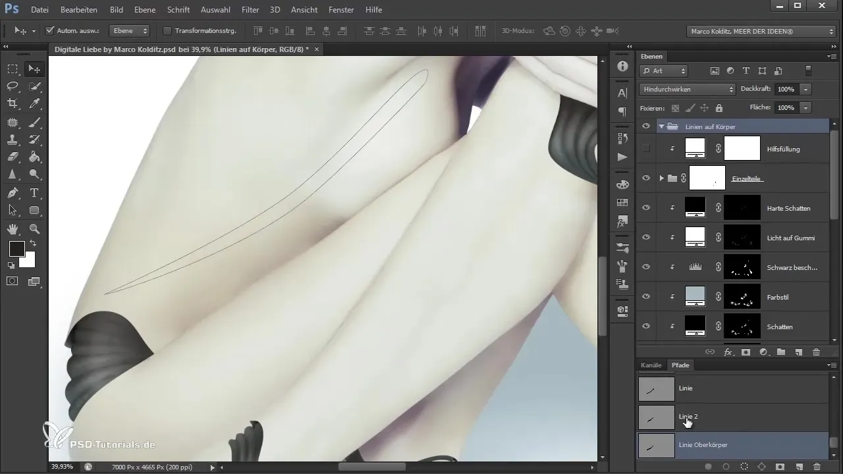Screen dimensions: 843x474
Task: Open the Deckkraft opacity dropdown arrow
Action: click(806, 89)
